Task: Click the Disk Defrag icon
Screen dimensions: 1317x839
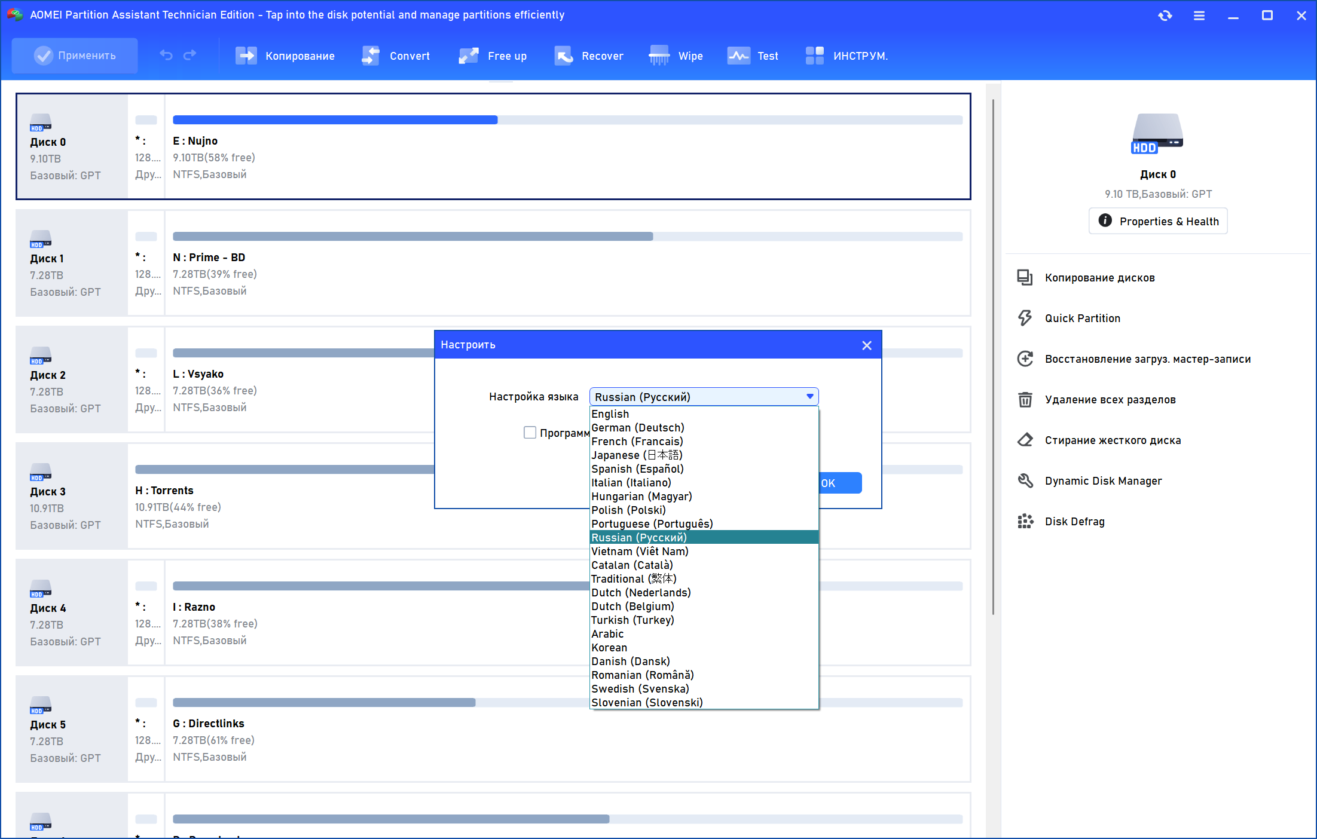Action: 1025,521
